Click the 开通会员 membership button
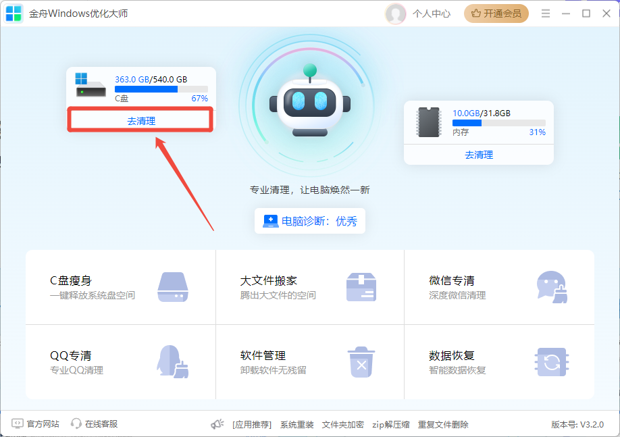Viewport: 620px width, 437px height. click(496, 14)
